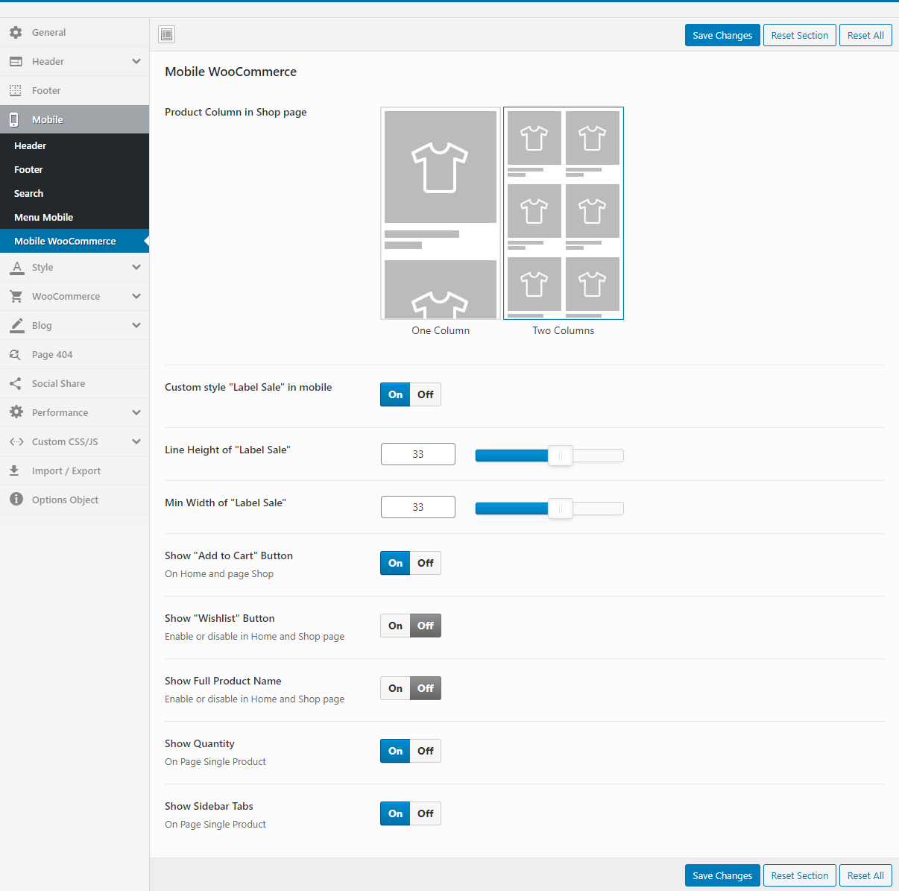This screenshot has width=899, height=891.
Task: Click the Custom CSS/JS code icon
Action: coord(16,441)
